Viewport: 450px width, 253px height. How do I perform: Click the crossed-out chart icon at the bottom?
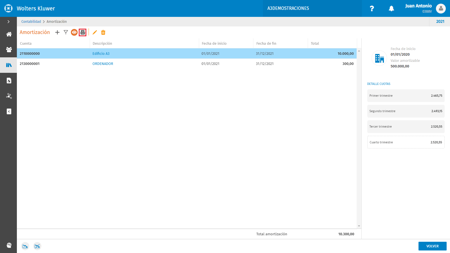point(37,246)
